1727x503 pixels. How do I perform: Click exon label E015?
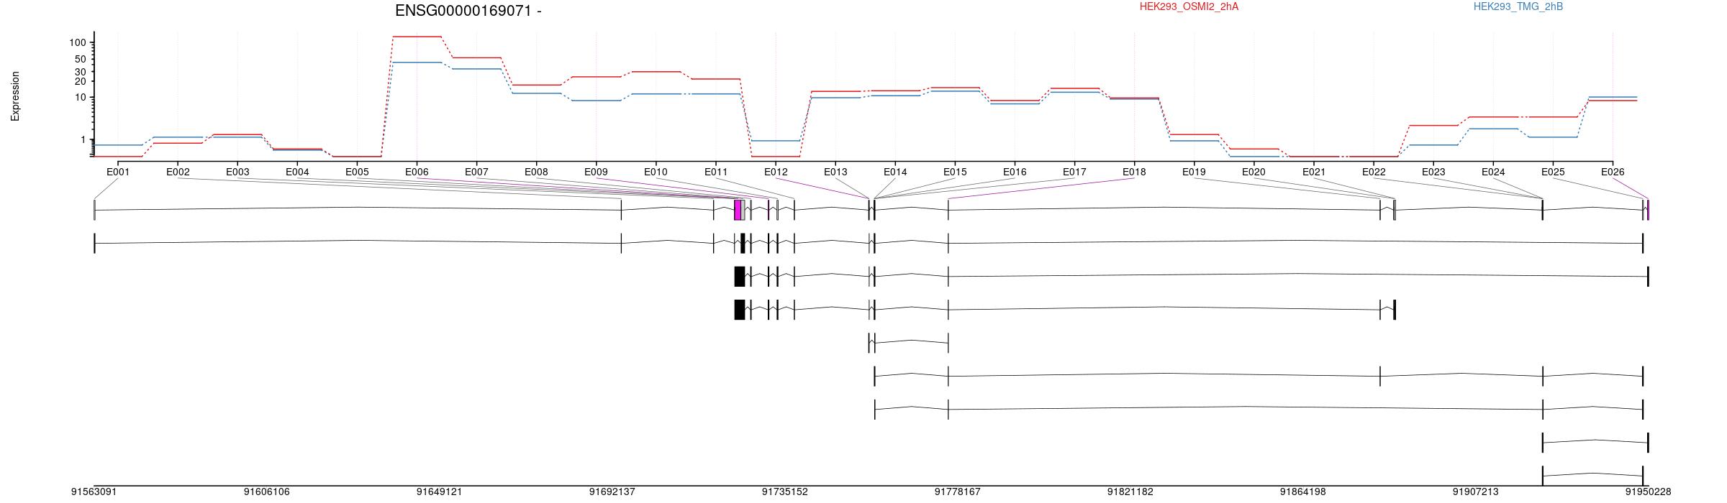955,172
